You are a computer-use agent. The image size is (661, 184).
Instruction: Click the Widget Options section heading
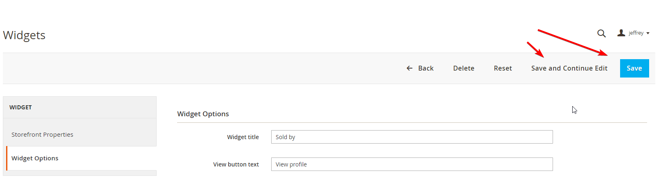pos(203,114)
